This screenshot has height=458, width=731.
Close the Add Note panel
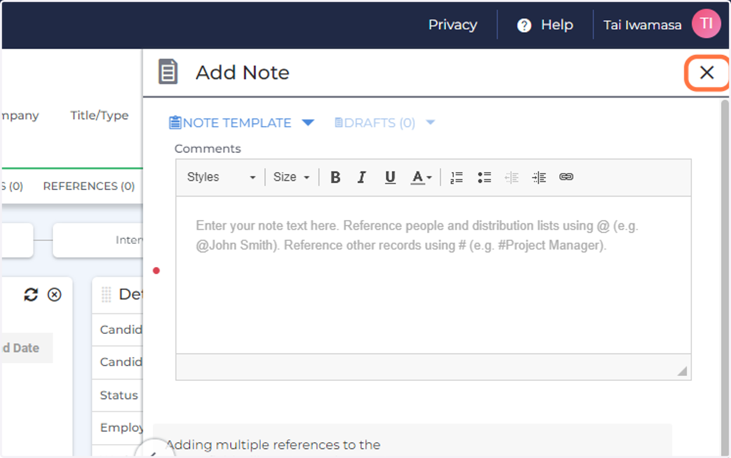[707, 73]
